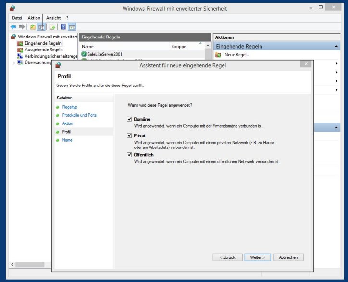The height and width of the screenshot is (282, 348).
Task: Disable the Öffentlich profile checkbox
Action: [x=129, y=155]
